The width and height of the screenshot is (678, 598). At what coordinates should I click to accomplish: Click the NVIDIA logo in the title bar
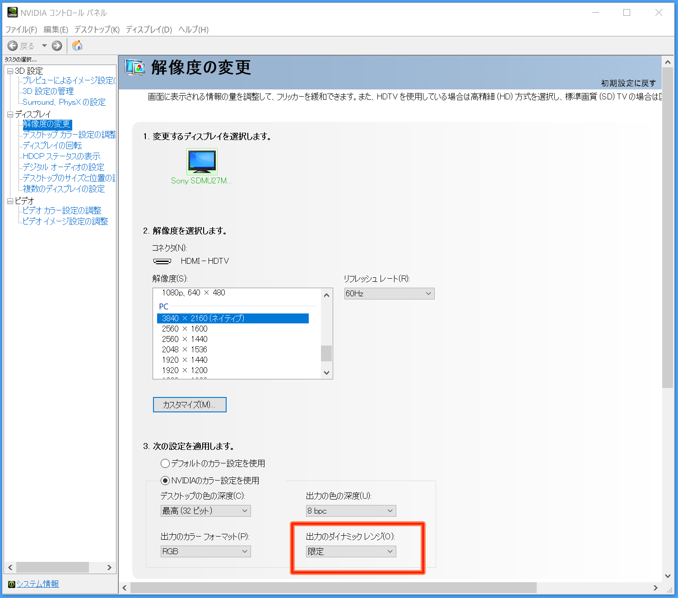pyautogui.click(x=12, y=13)
